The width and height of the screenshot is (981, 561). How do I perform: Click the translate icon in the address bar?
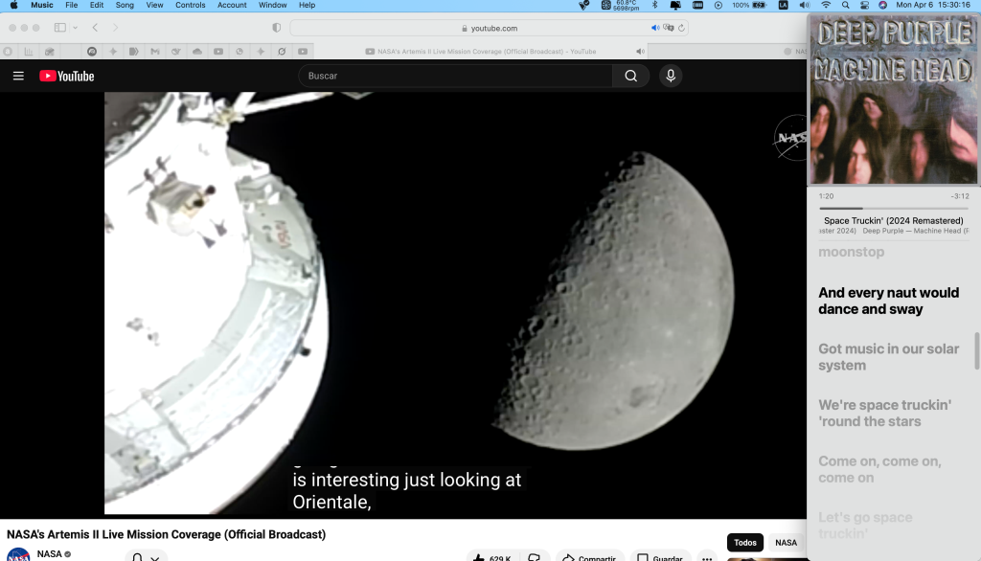coord(668,28)
